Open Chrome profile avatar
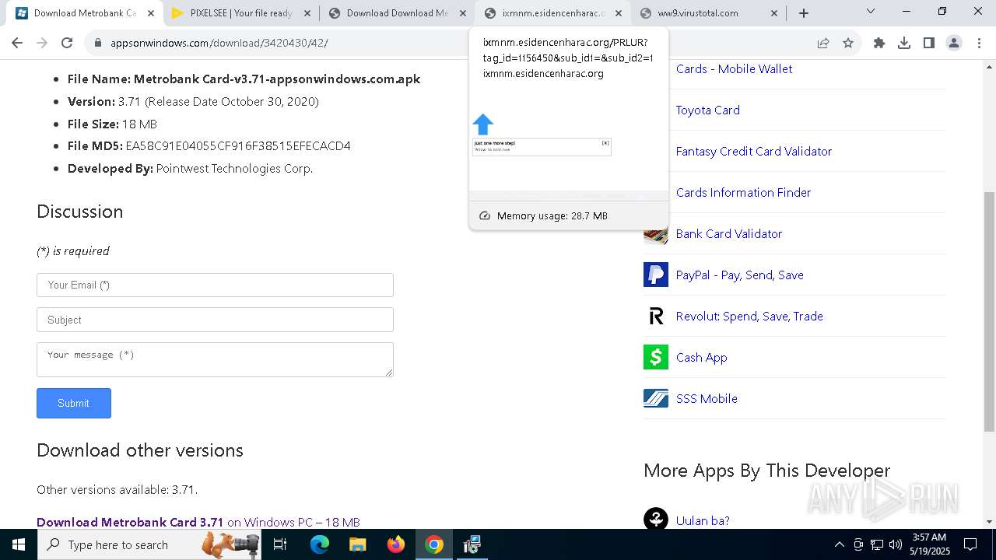 pos(954,43)
